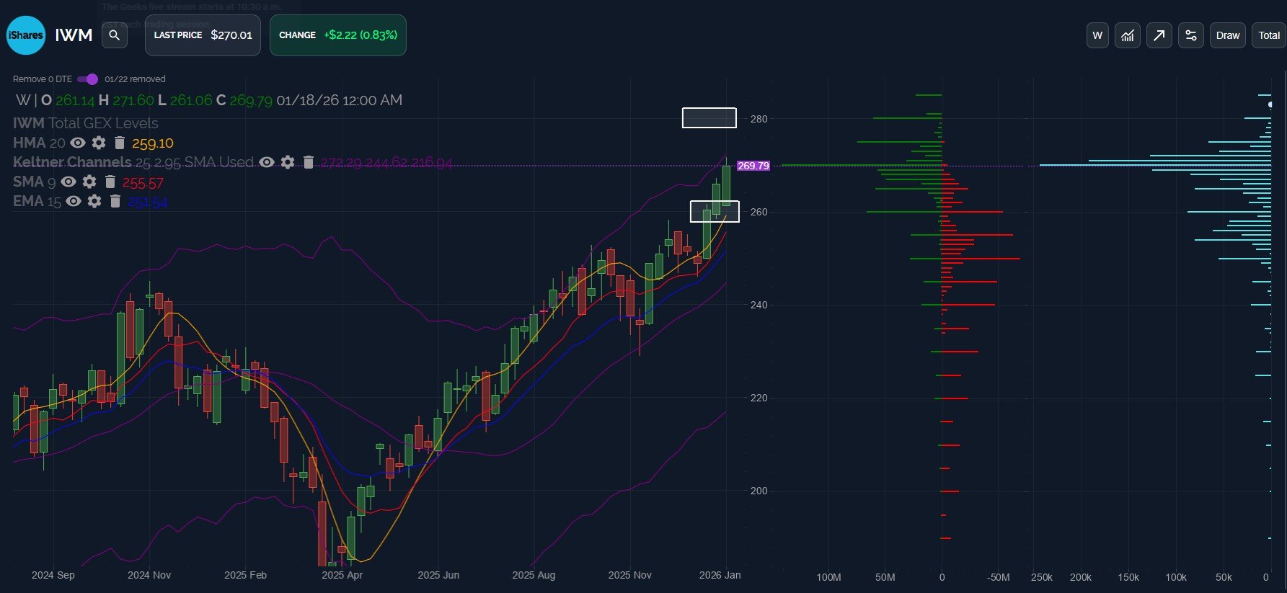Click the LAST PRICE $270.01 box

[203, 35]
